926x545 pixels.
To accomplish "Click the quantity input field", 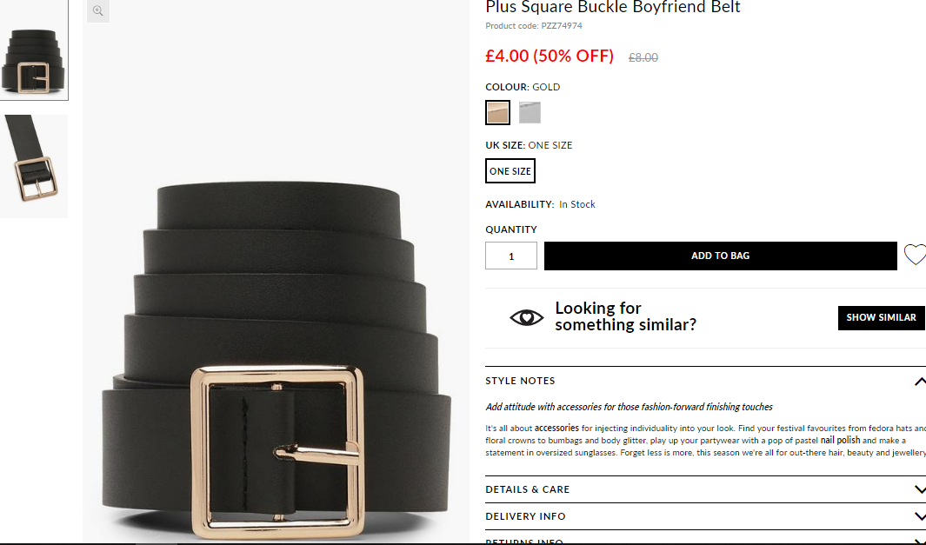I will (x=511, y=256).
